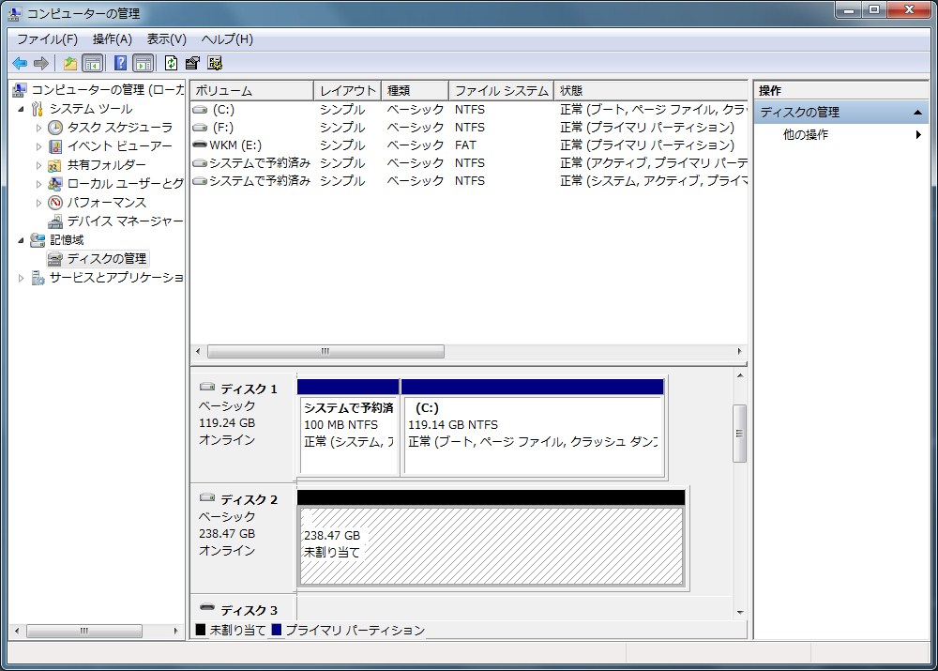Screen dimensions: 938x671
Task: Click the export list icon in toolbar
Action: coord(71,63)
